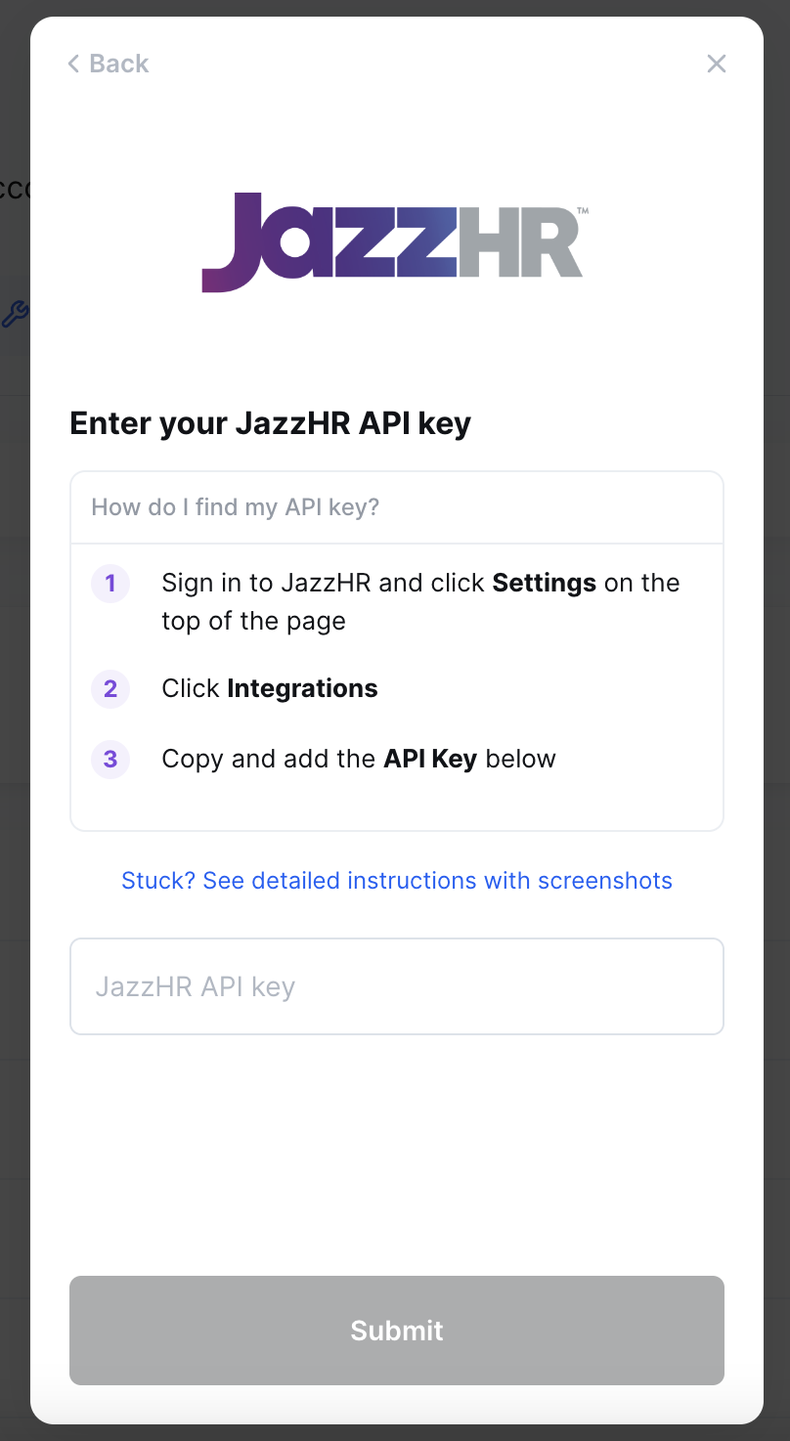This screenshot has width=790, height=1441.
Task: Click the "How do I find my API key?" header
Action: 236,507
